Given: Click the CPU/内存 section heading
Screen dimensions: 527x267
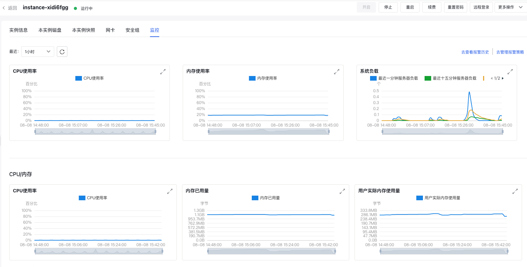Looking at the screenshot, I should (x=20, y=174).
